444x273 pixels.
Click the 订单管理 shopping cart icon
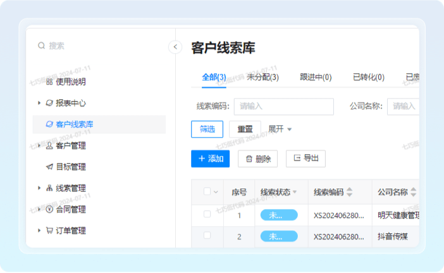pyautogui.click(x=49, y=231)
